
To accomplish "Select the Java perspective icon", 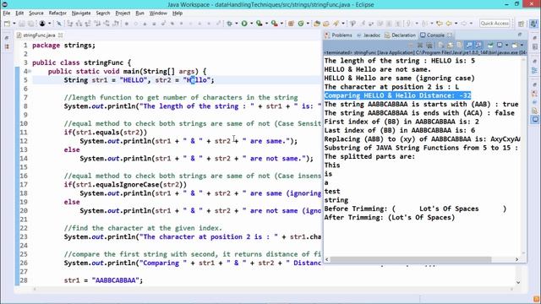I will pyautogui.click(x=533, y=24).
